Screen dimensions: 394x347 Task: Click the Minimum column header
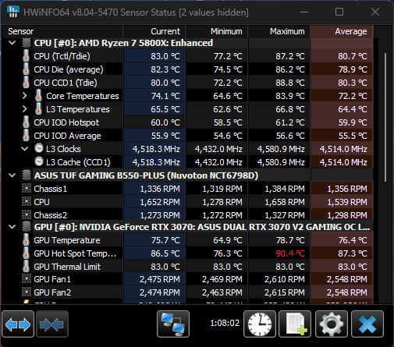pos(216,31)
